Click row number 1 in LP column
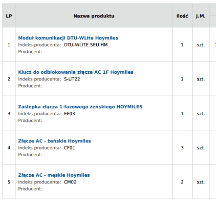Image resolution: width=216 pixels, height=205 pixels. click(9, 45)
